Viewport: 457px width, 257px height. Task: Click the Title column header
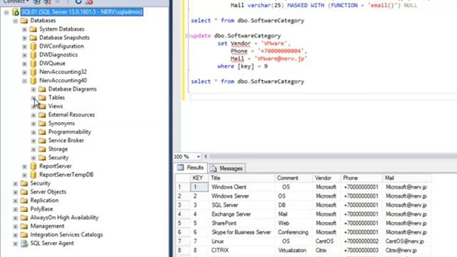(241, 178)
